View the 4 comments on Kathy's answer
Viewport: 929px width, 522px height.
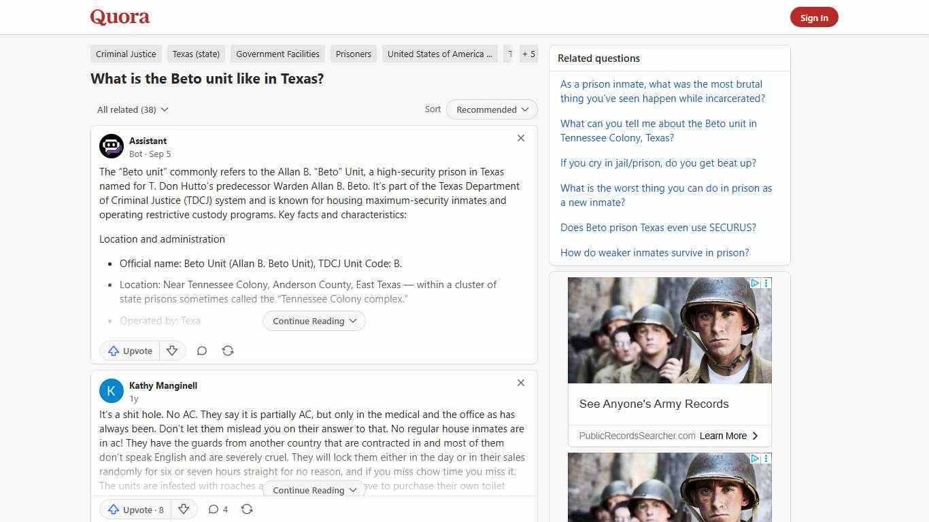218,508
